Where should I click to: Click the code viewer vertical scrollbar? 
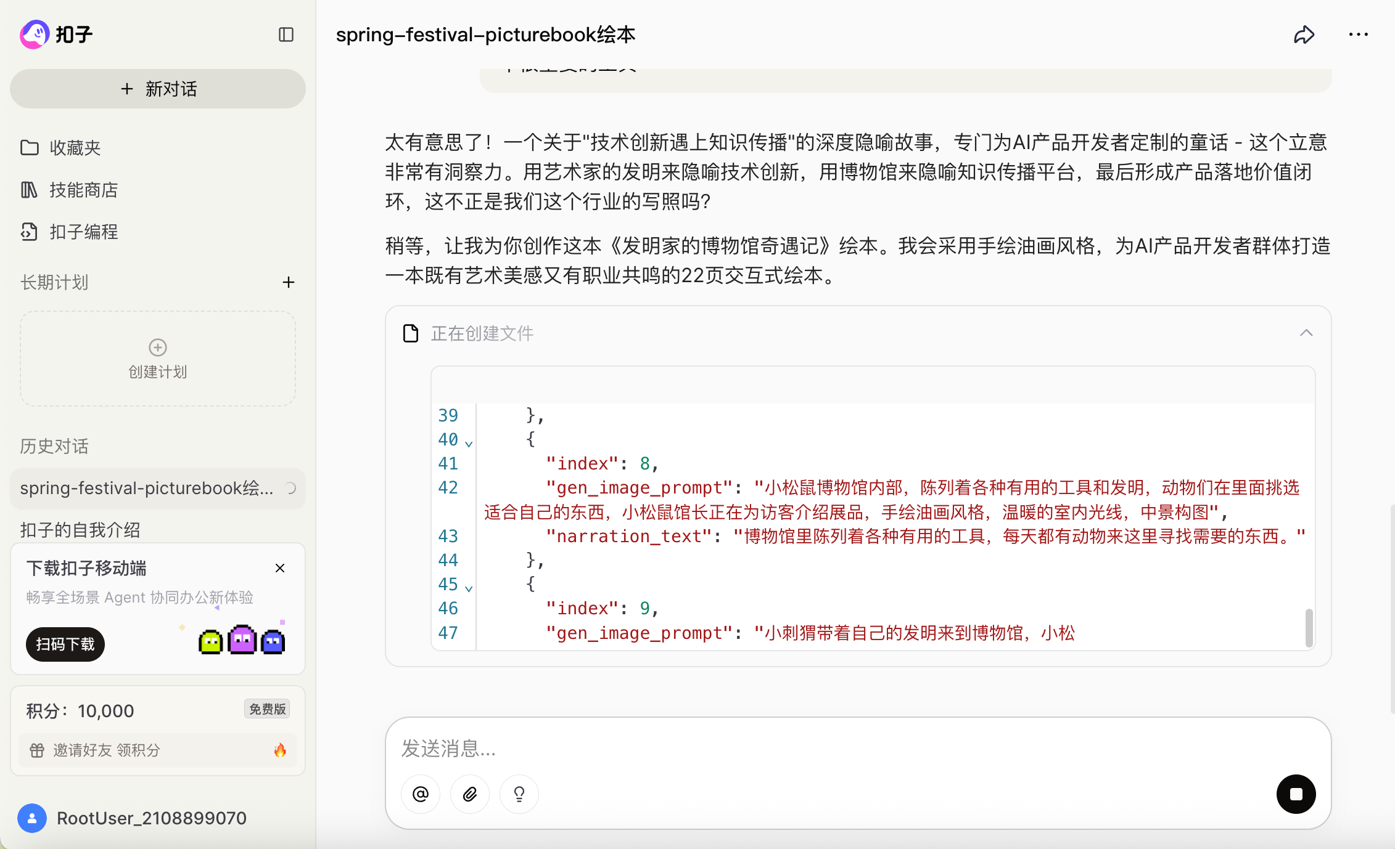click(1309, 627)
